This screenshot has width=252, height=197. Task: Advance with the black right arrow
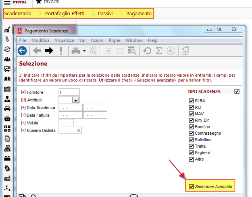[49, 51]
